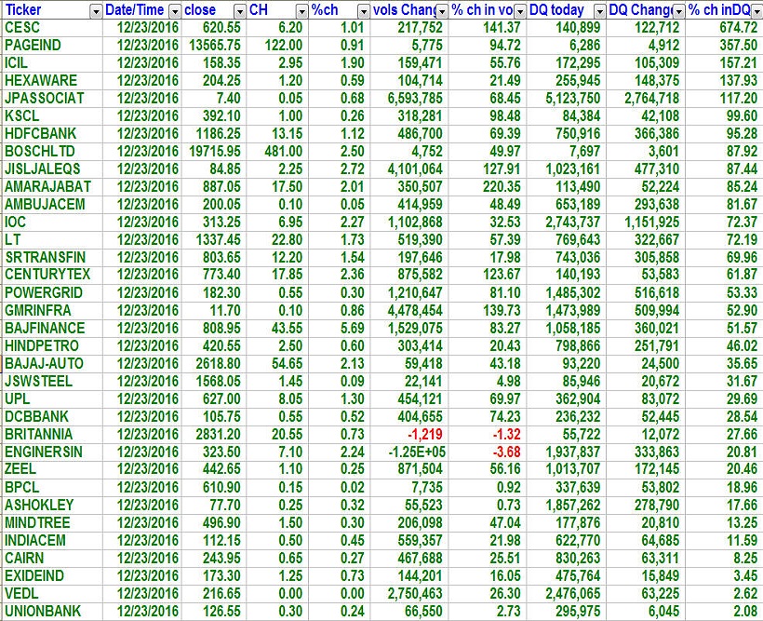The width and height of the screenshot is (763, 621).
Task: Select the EXIDEIND ticker cell
Action: (51, 575)
